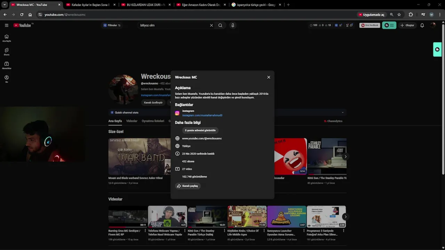The height and width of the screenshot is (250, 445).
Task: Open the Kötü Son Stanley Parable thumbnail in Size özel
Action: point(327,156)
